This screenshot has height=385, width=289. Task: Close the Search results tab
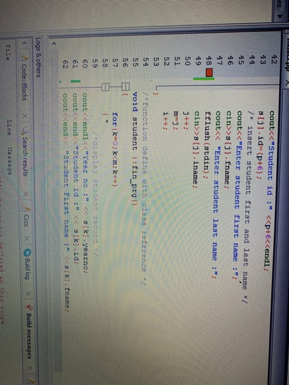coord(26,195)
